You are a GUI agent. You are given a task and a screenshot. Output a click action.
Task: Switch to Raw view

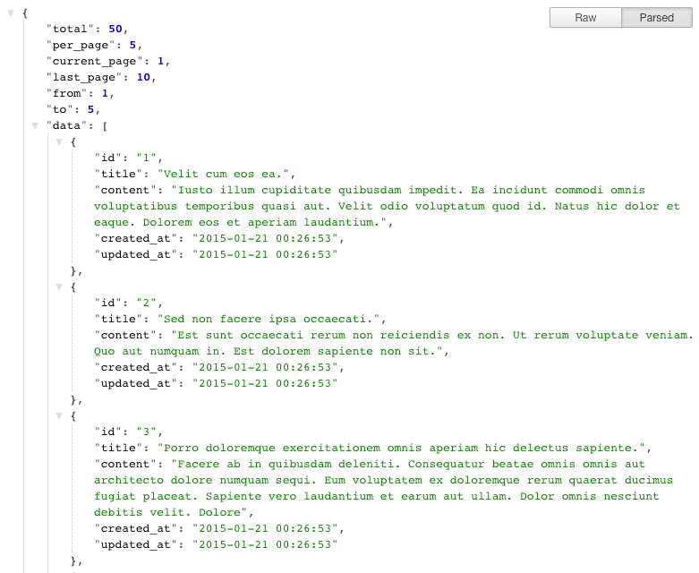click(x=585, y=18)
